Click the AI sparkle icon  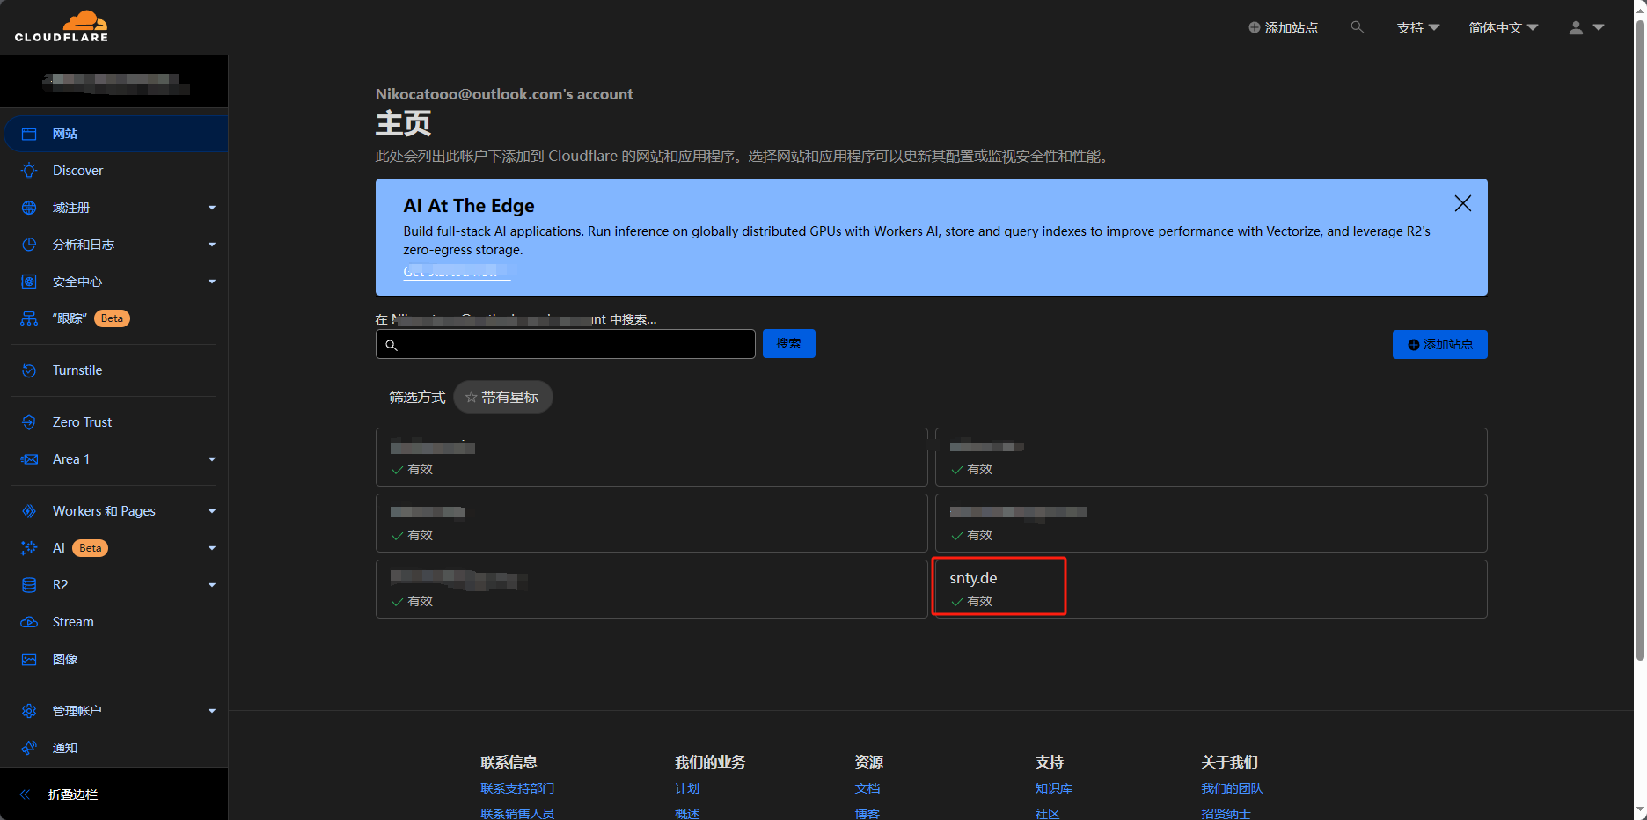coord(29,548)
